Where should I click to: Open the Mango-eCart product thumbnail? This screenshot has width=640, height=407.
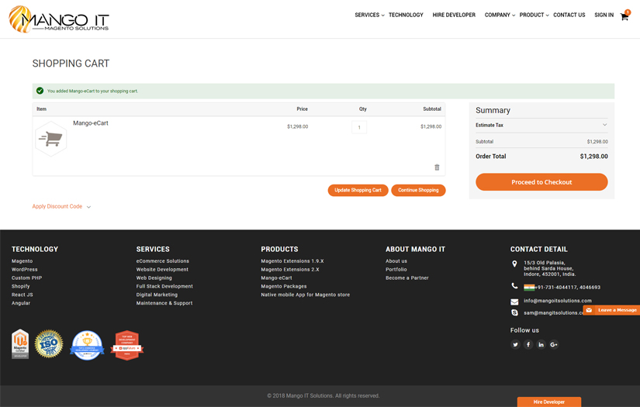click(x=50, y=139)
